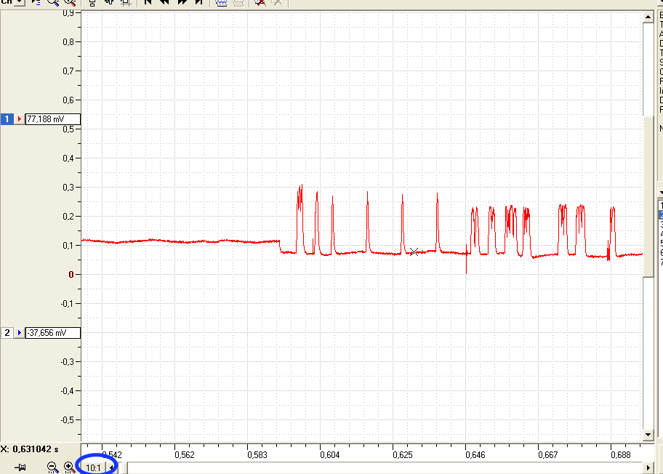
Task: Zoom in the time axis with the magnifier-plus icon
Action: pos(69,467)
